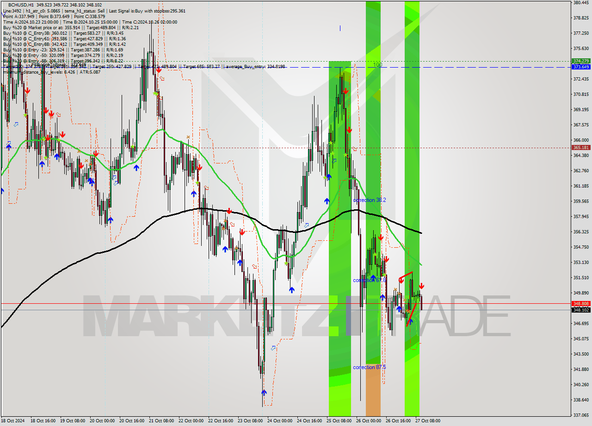592x426 pixels.
Task: Click the '18 Oct 2024' date label
Action: [x=13, y=421]
